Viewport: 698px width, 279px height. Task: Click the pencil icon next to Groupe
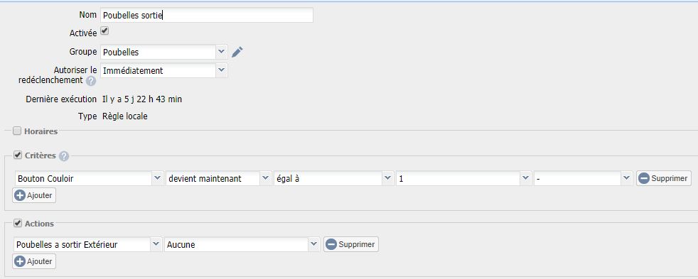pyautogui.click(x=237, y=52)
